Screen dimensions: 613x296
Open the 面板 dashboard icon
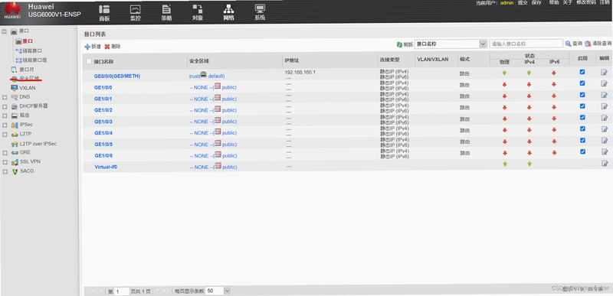pyautogui.click(x=104, y=12)
